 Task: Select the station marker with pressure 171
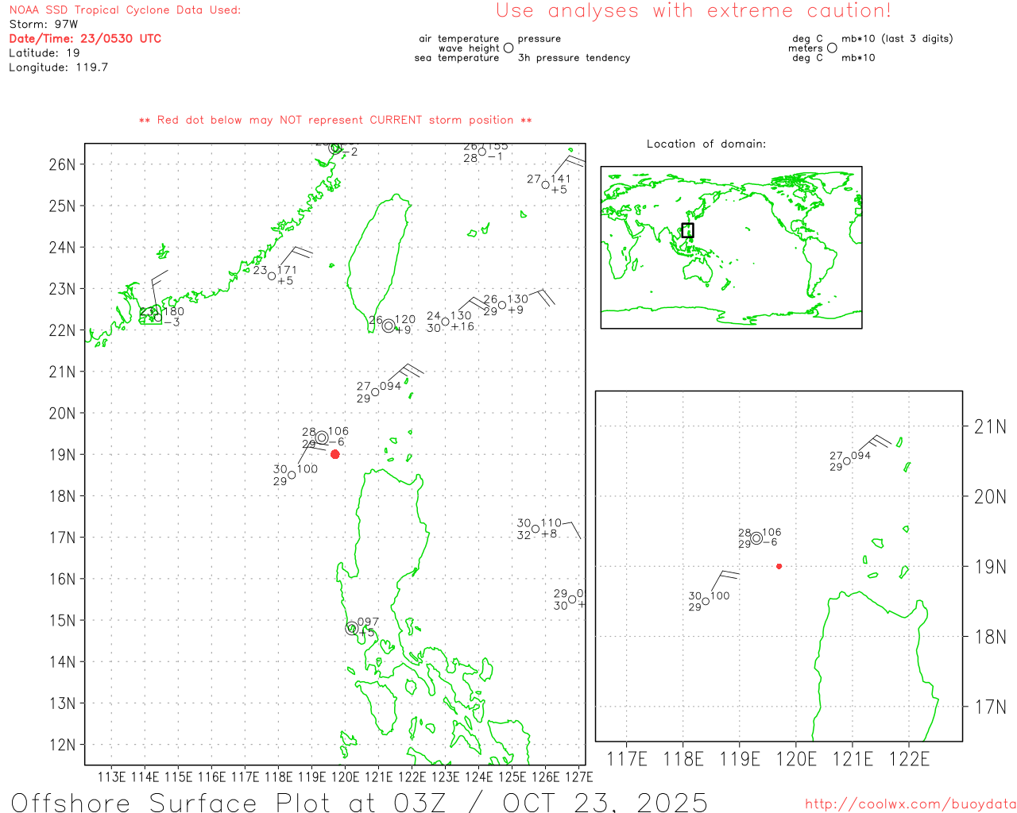pyautogui.click(x=272, y=276)
